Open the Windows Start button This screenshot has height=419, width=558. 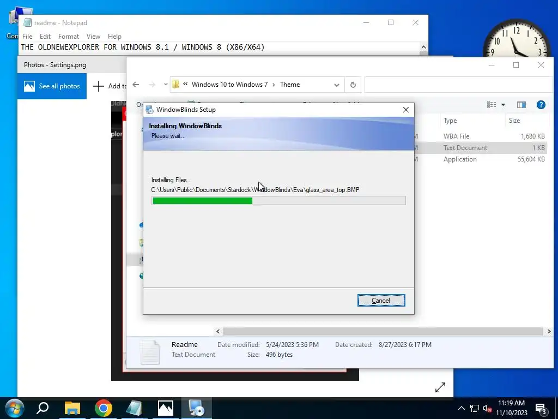(14, 408)
